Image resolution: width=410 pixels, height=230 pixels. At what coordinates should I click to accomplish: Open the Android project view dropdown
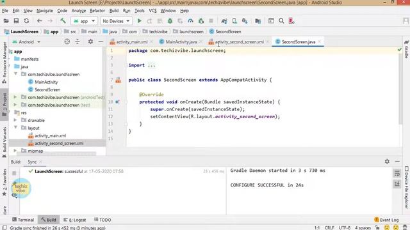coord(26,42)
